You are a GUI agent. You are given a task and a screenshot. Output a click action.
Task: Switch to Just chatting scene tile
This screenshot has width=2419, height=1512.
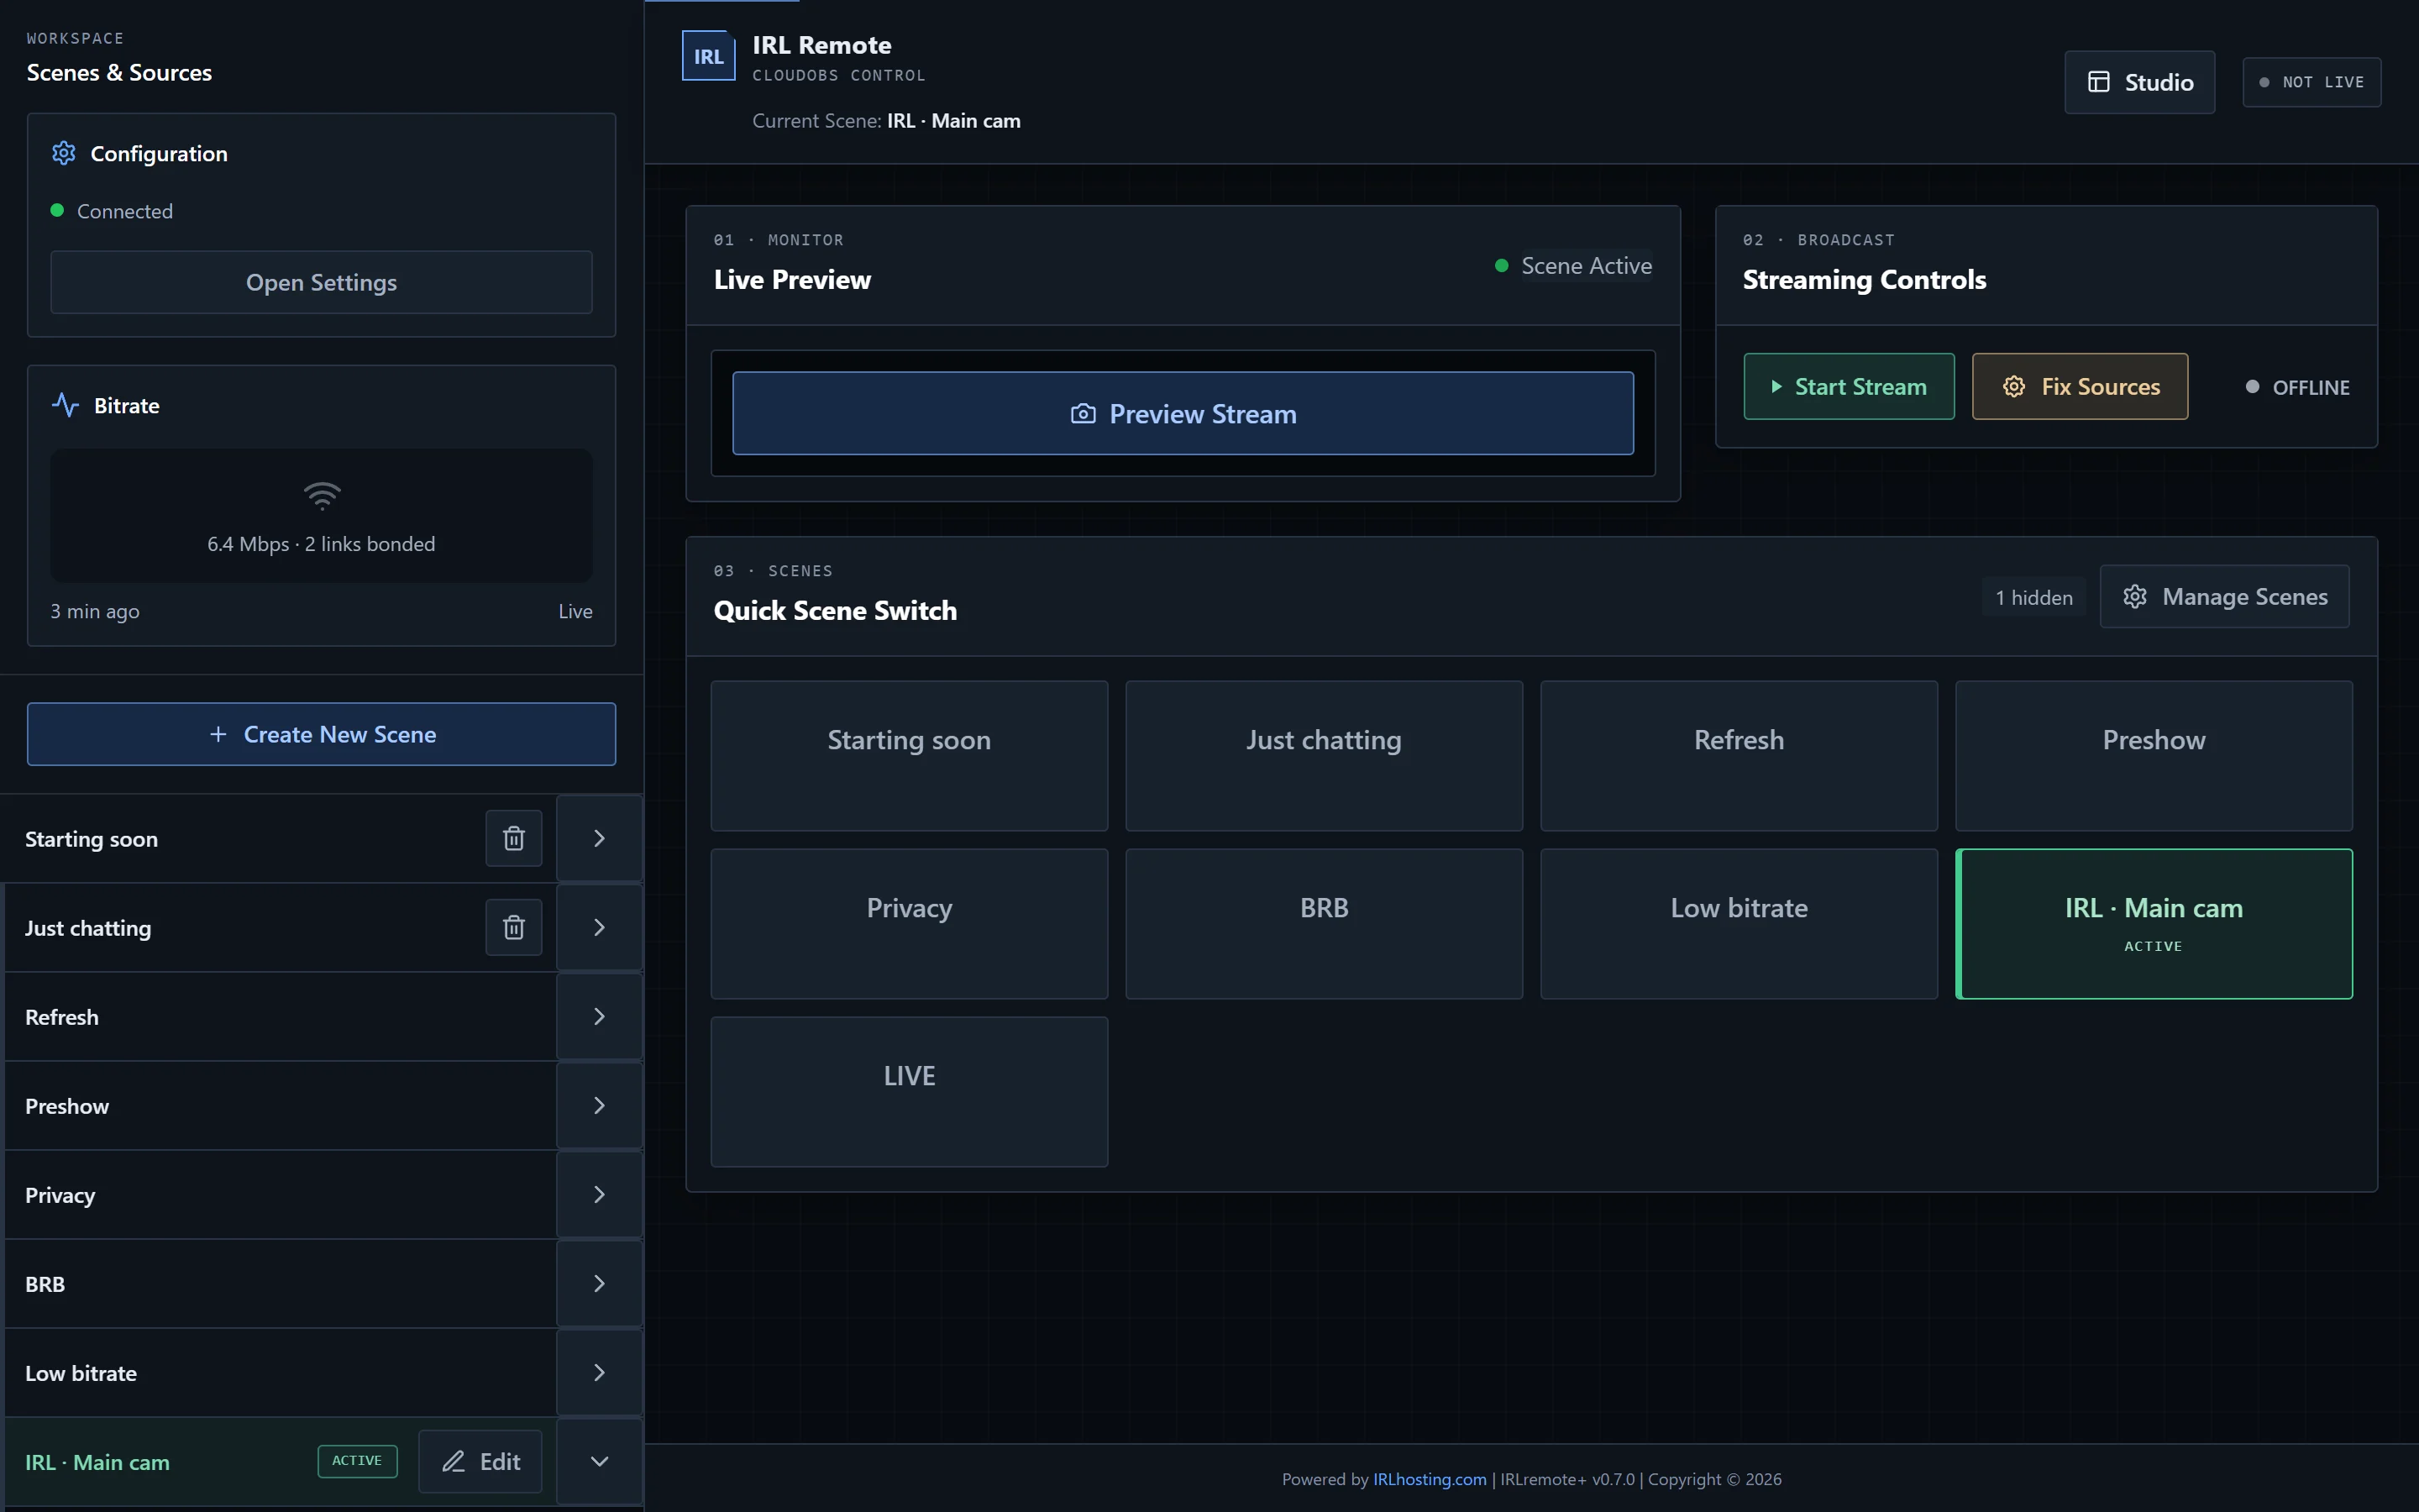(1324, 756)
